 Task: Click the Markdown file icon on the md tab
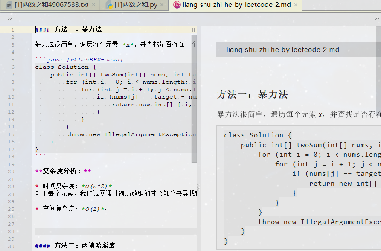point(177,4)
